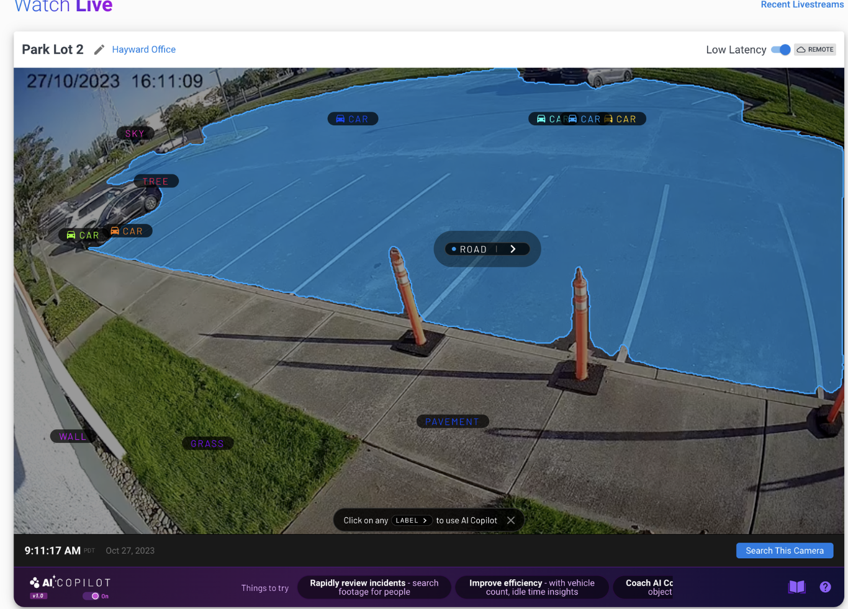This screenshot has width=848, height=609.
Task: Select the ROAD label text
Action: click(x=473, y=249)
